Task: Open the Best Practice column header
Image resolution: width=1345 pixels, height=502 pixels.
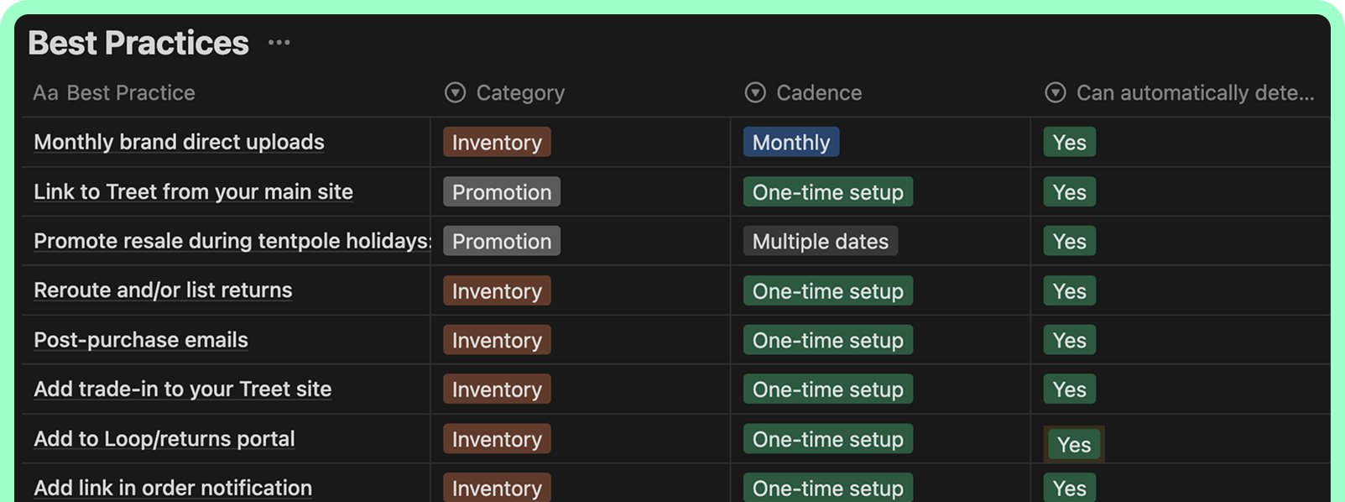Action: click(131, 92)
